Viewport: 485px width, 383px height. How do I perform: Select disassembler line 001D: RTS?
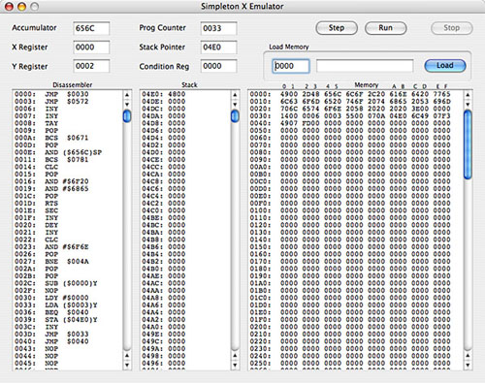(36, 204)
